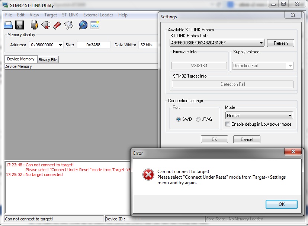Expand the Supply voltage dropdown
The image size is (308, 226).
[x=263, y=66]
